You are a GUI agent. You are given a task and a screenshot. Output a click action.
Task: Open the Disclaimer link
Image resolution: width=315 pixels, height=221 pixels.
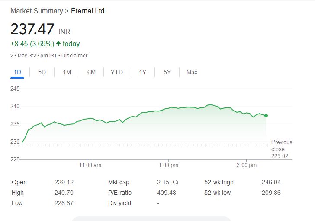pos(76,56)
